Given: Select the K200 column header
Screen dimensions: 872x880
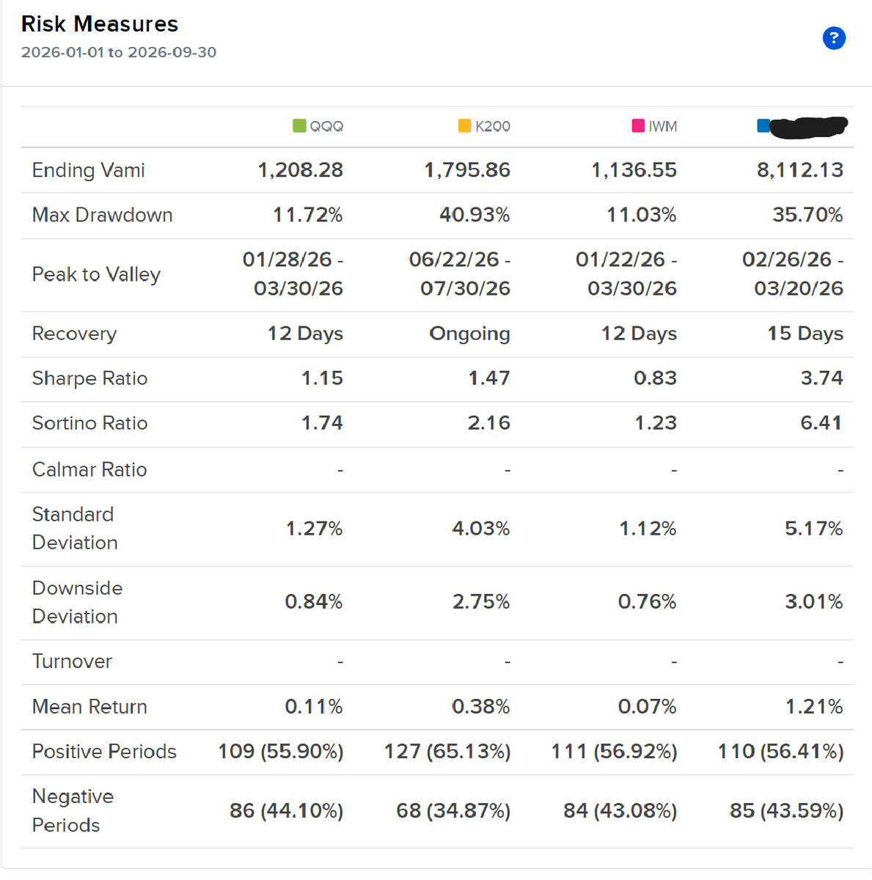Looking at the screenshot, I should coord(493,126).
